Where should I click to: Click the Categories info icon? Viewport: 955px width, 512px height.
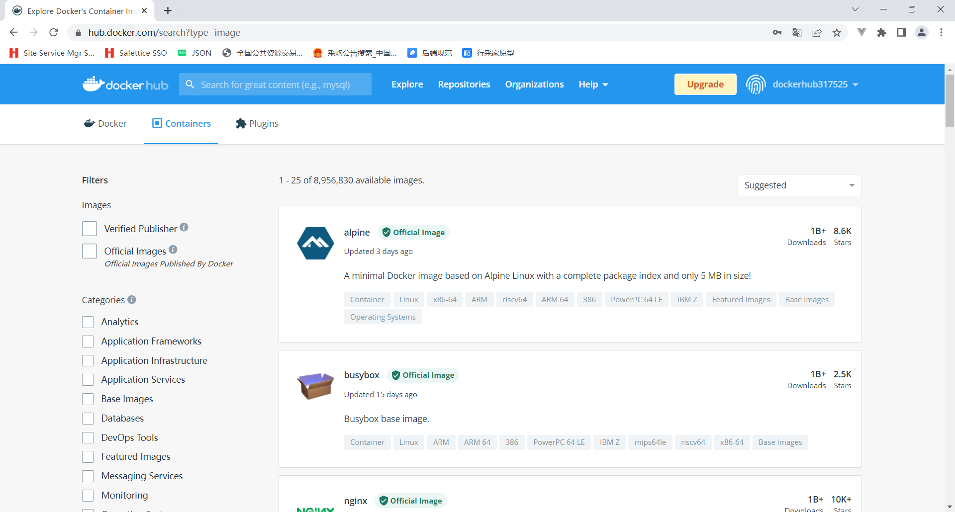click(132, 299)
